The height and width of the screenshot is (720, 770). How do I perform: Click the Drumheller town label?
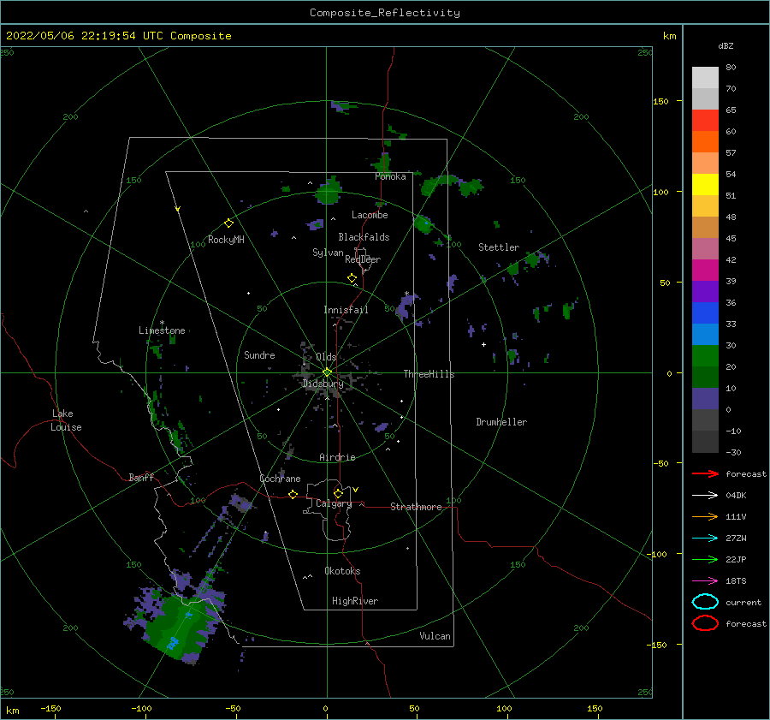501,422
